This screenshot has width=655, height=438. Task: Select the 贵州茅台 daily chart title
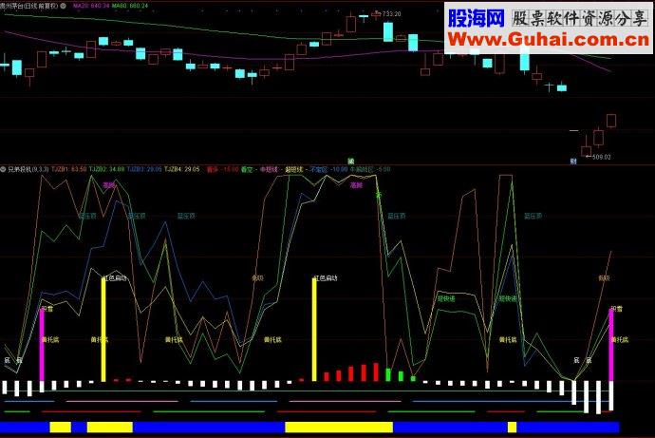tap(29, 6)
